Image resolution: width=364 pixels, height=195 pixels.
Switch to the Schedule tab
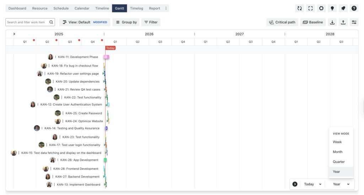point(61,9)
